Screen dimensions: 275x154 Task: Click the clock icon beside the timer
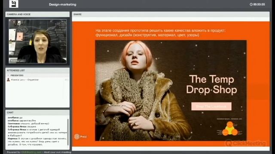pyautogui.click(x=251, y=4)
